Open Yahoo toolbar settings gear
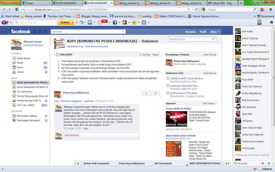The height and width of the screenshot is (172, 275). (271, 22)
